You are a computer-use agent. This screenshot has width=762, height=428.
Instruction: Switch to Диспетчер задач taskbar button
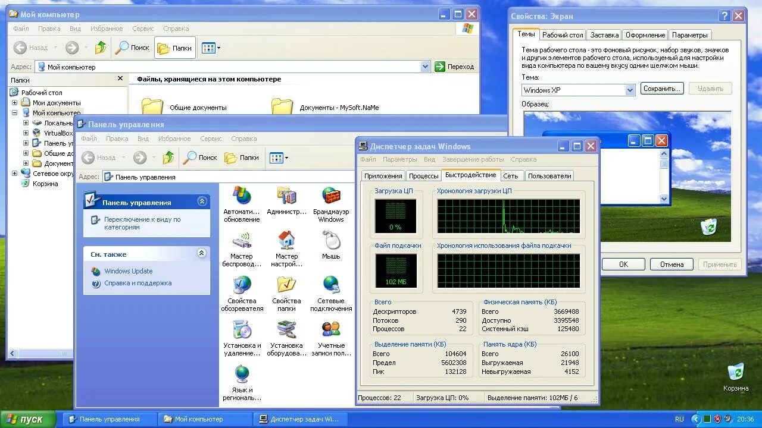click(x=301, y=419)
